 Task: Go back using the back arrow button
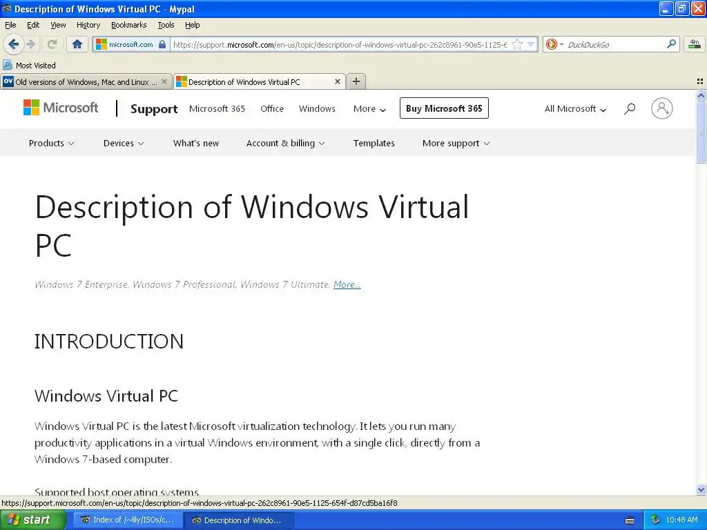(14, 44)
